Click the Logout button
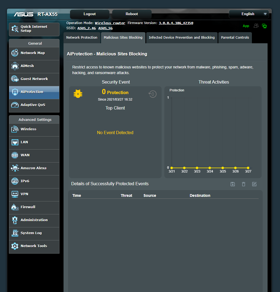The width and height of the screenshot is (280, 292). pos(89,14)
